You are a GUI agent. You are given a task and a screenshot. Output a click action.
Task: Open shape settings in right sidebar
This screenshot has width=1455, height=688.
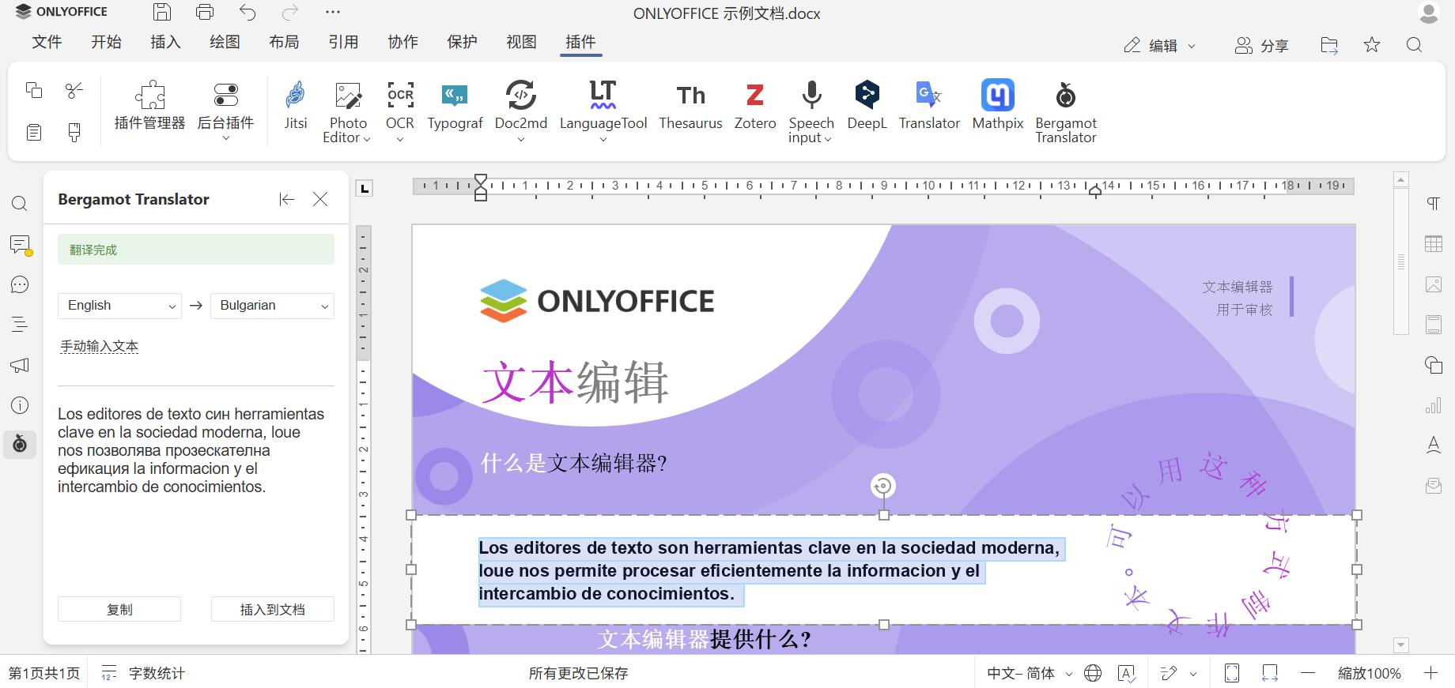pos(1433,365)
